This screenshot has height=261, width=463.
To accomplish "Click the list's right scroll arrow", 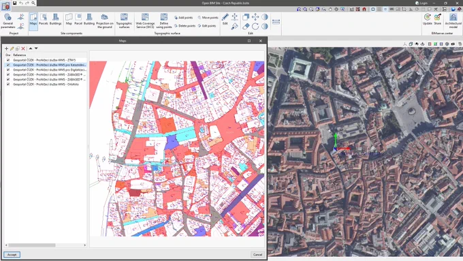I will (84, 245).
